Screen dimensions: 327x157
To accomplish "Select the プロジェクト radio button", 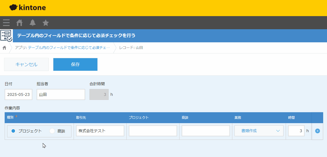I will pos(13,131).
